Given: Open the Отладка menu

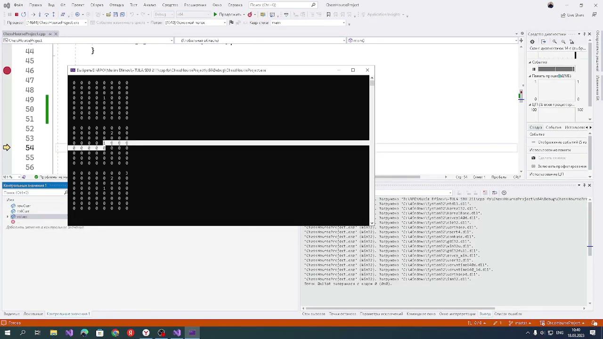Looking at the screenshot, I should (116, 5).
